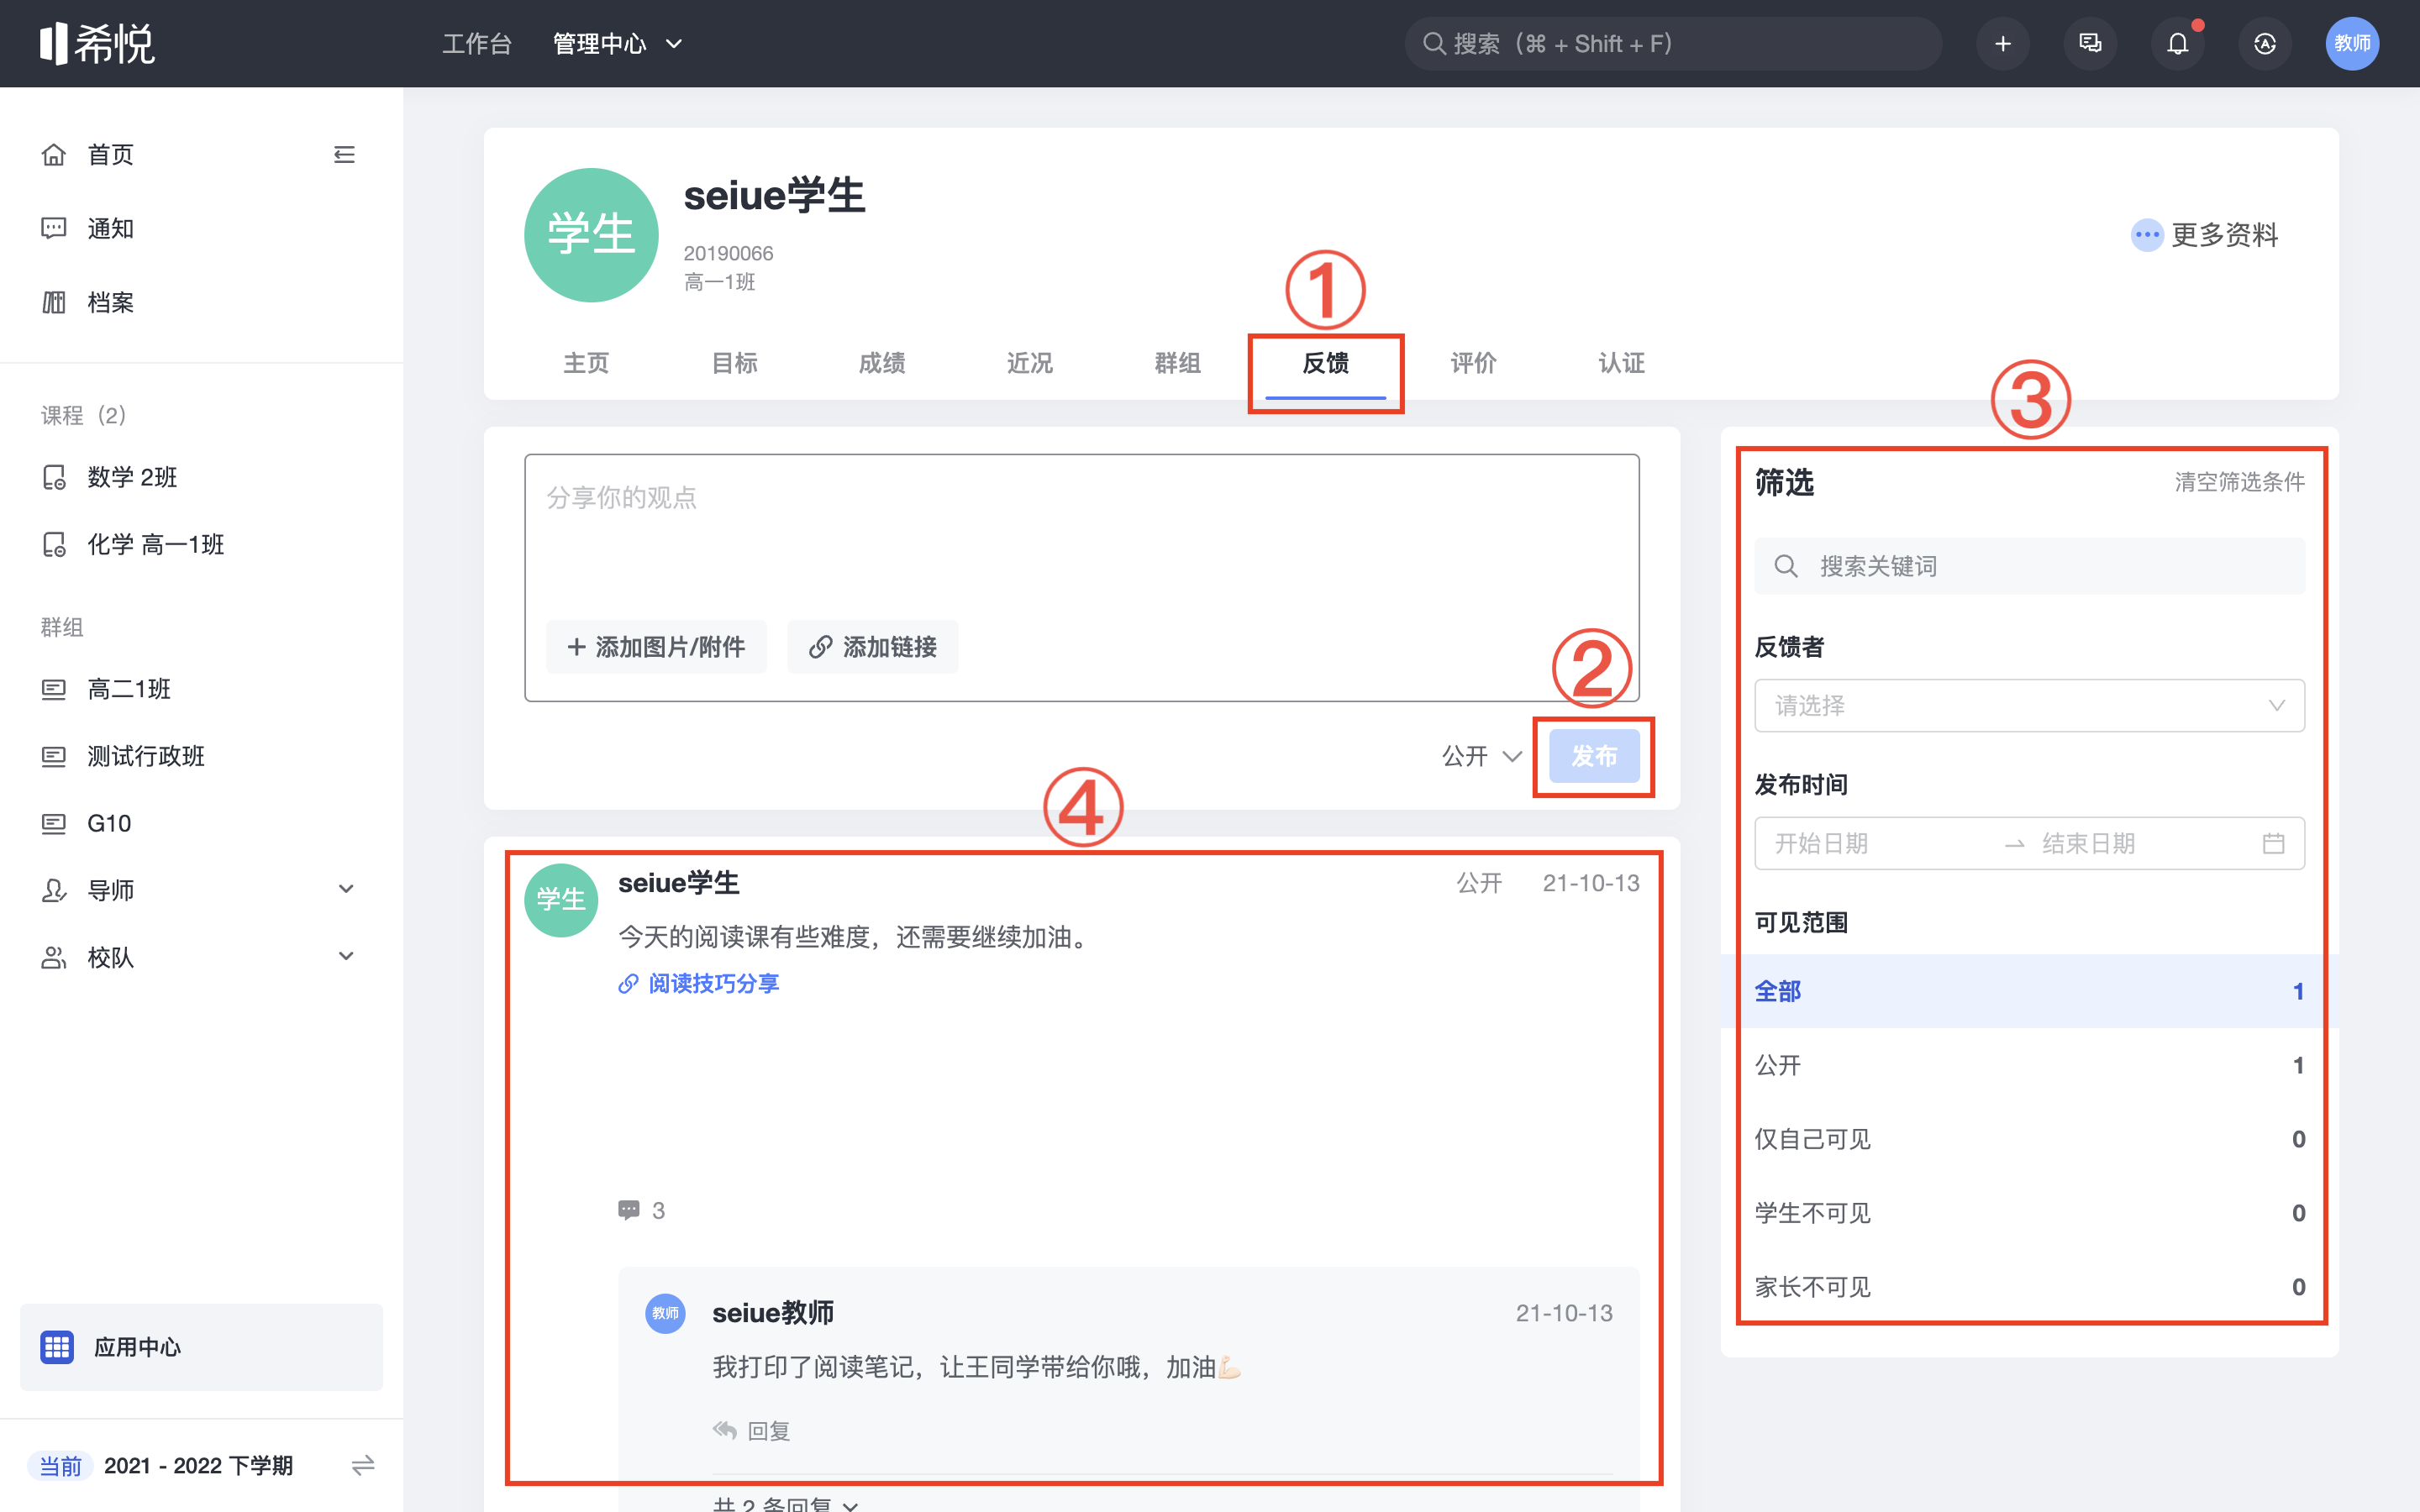Click 添加图片/附件 button
2420x1512 pixels.
point(656,647)
